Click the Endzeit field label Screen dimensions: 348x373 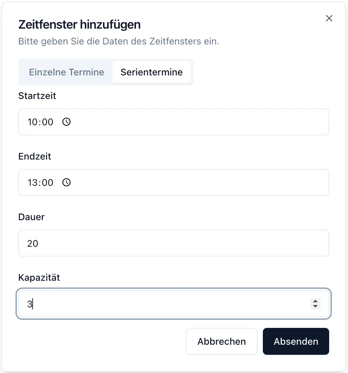point(35,157)
